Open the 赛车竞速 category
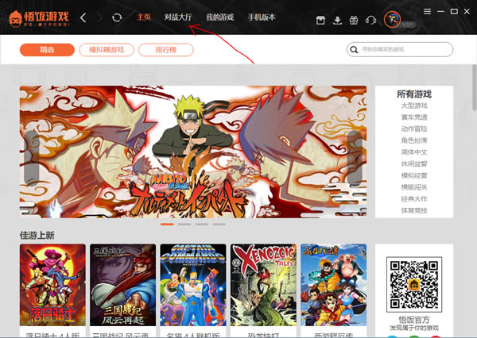Image resolution: width=477 pixels, height=338 pixels. click(414, 117)
